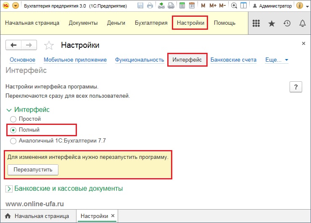The image size is (311, 223).
Task: Open the Функциональность link
Action: pos(140,60)
